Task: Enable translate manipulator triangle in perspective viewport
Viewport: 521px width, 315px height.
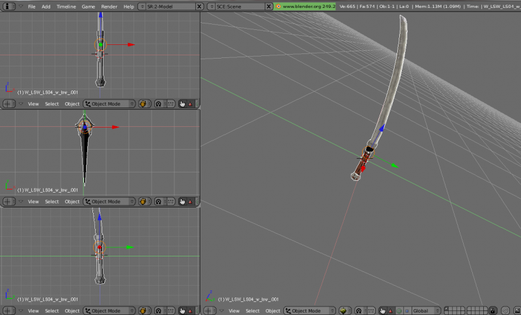Action: [x=390, y=310]
